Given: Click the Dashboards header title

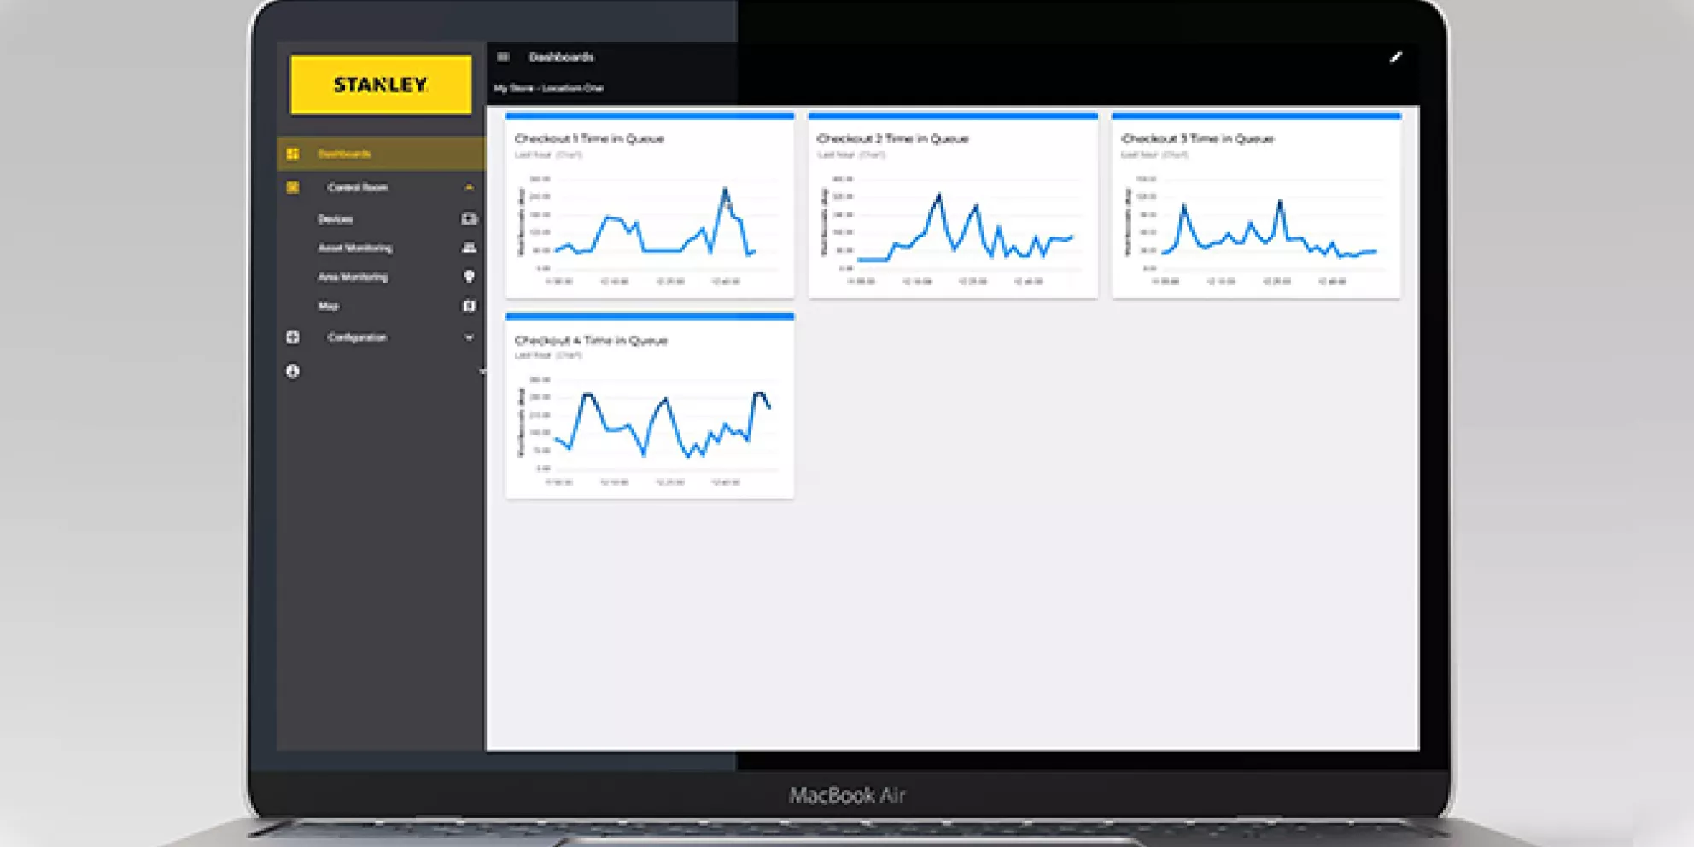Looking at the screenshot, I should click(x=561, y=57).
